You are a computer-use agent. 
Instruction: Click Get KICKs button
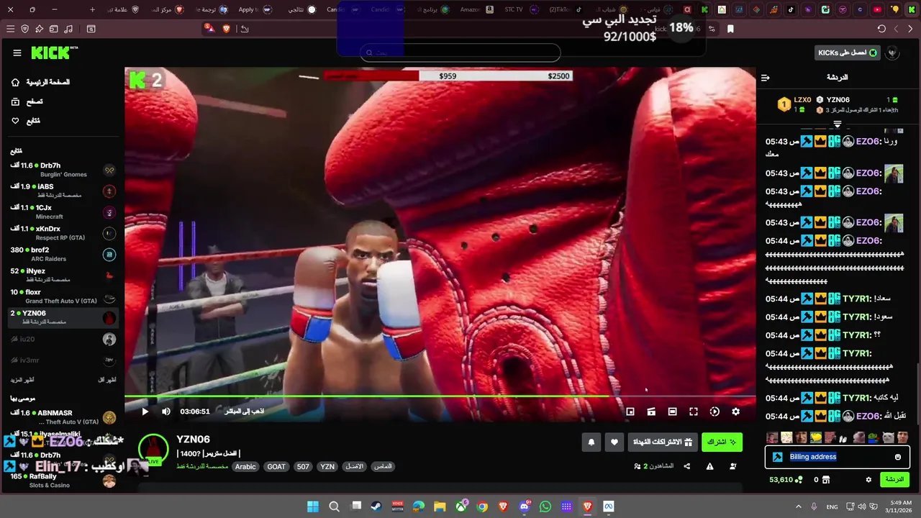click(x=848, y=53)
